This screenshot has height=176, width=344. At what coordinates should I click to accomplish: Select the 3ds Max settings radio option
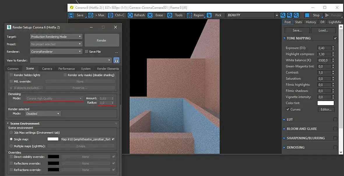click(11, 132)
